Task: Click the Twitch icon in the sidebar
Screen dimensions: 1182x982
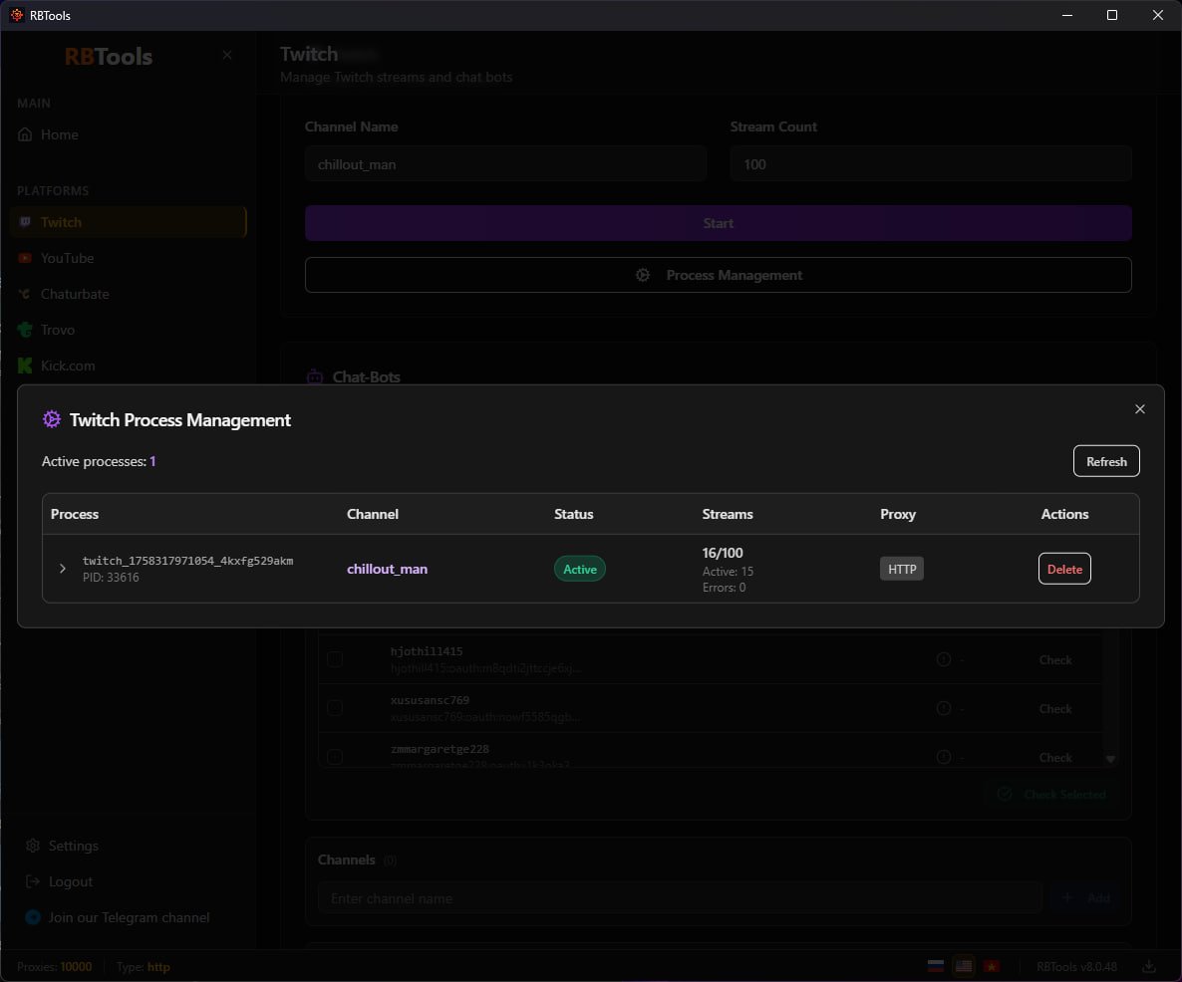Action: (25, 222)
